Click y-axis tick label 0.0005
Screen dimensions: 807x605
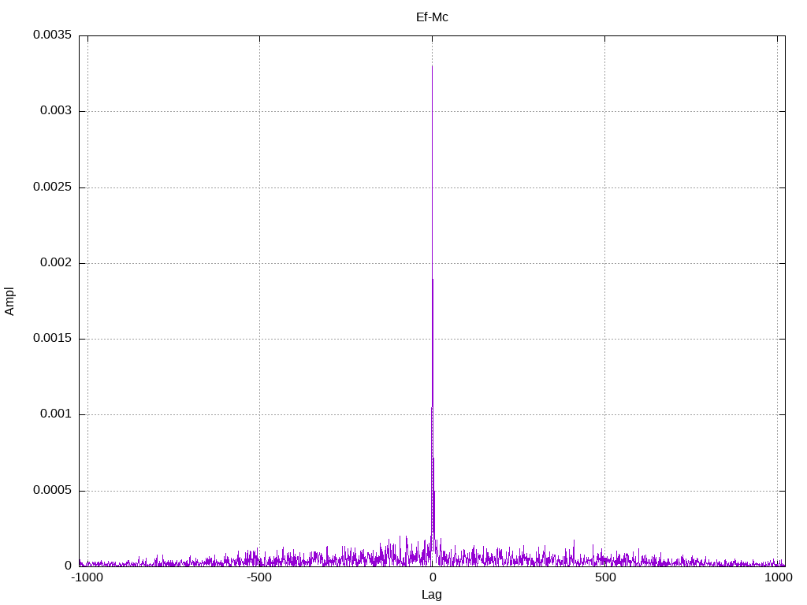click(53, 490)
